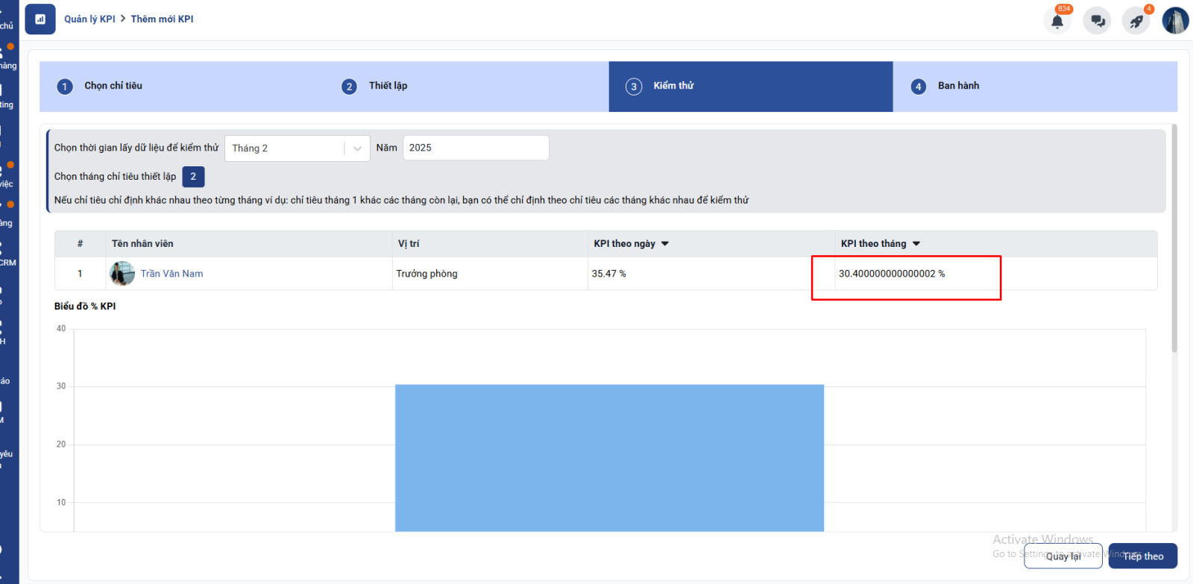Click the KPI module chart icon
Image resolution: width=1193 pixels, height=584 pixels.
point(40,19)
